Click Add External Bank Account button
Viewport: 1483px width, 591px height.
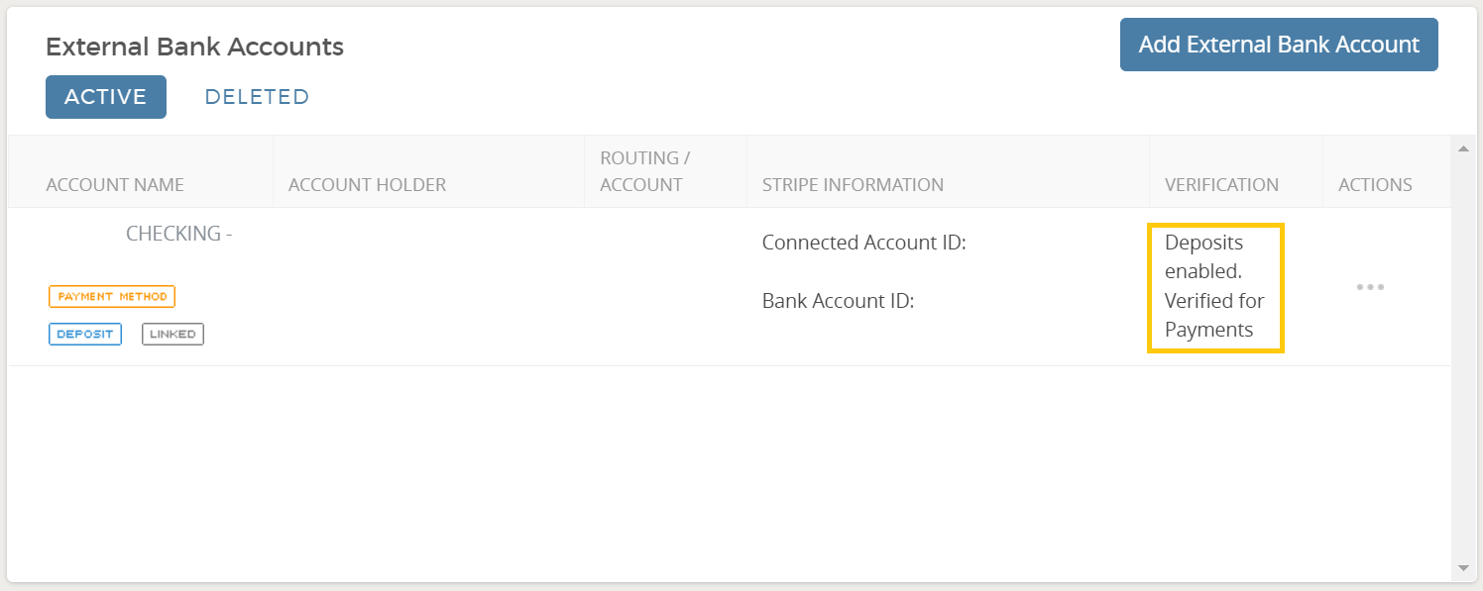point(1279,45)
